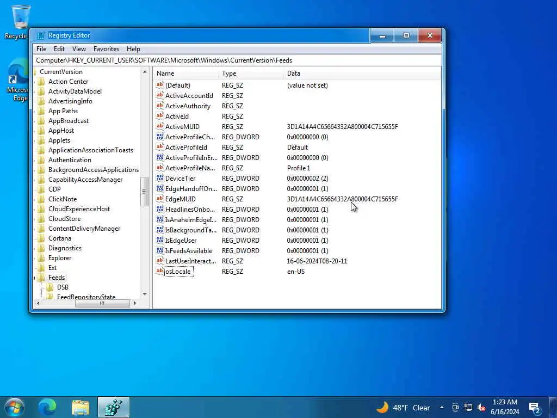Click the (Default) string value icon
Image resolution: width=557 pixels, height=418 pixels.
pos(160,85)
